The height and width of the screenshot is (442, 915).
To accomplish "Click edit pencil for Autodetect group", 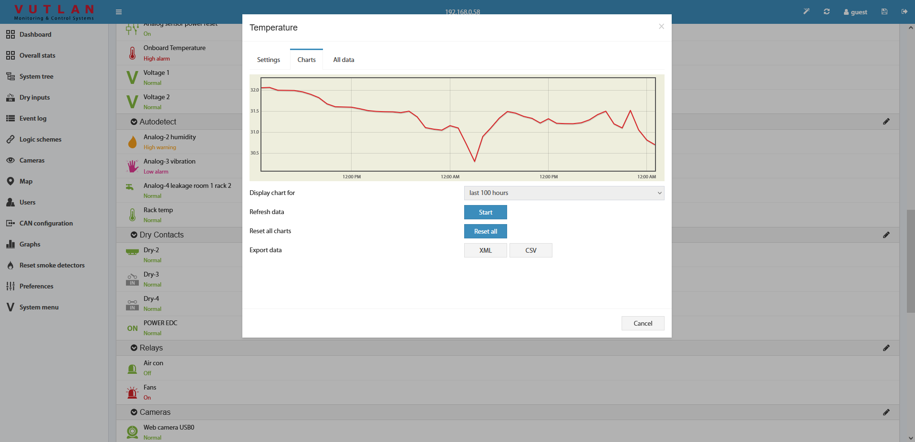I will pyautogui.click(x=886, y=122).
